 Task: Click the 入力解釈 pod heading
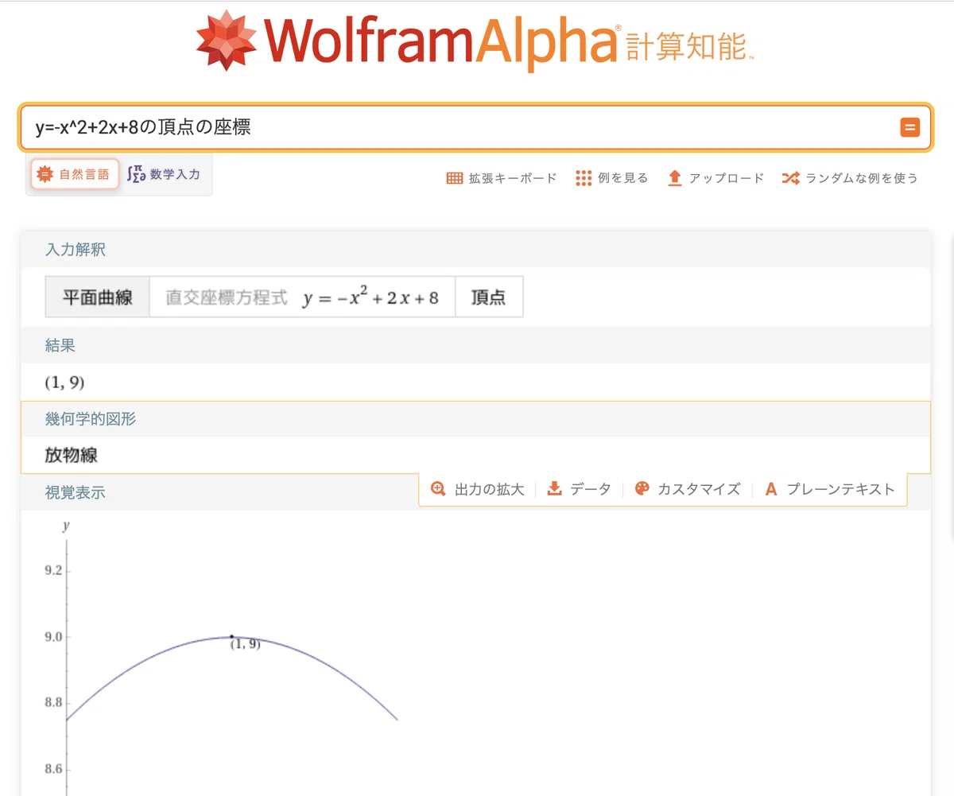coord(76,250)
